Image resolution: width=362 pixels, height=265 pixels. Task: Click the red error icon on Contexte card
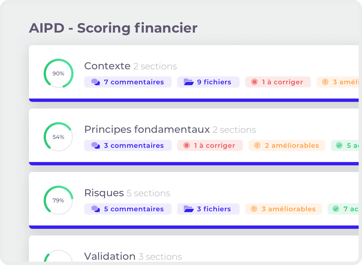click(x=254, y=82)
